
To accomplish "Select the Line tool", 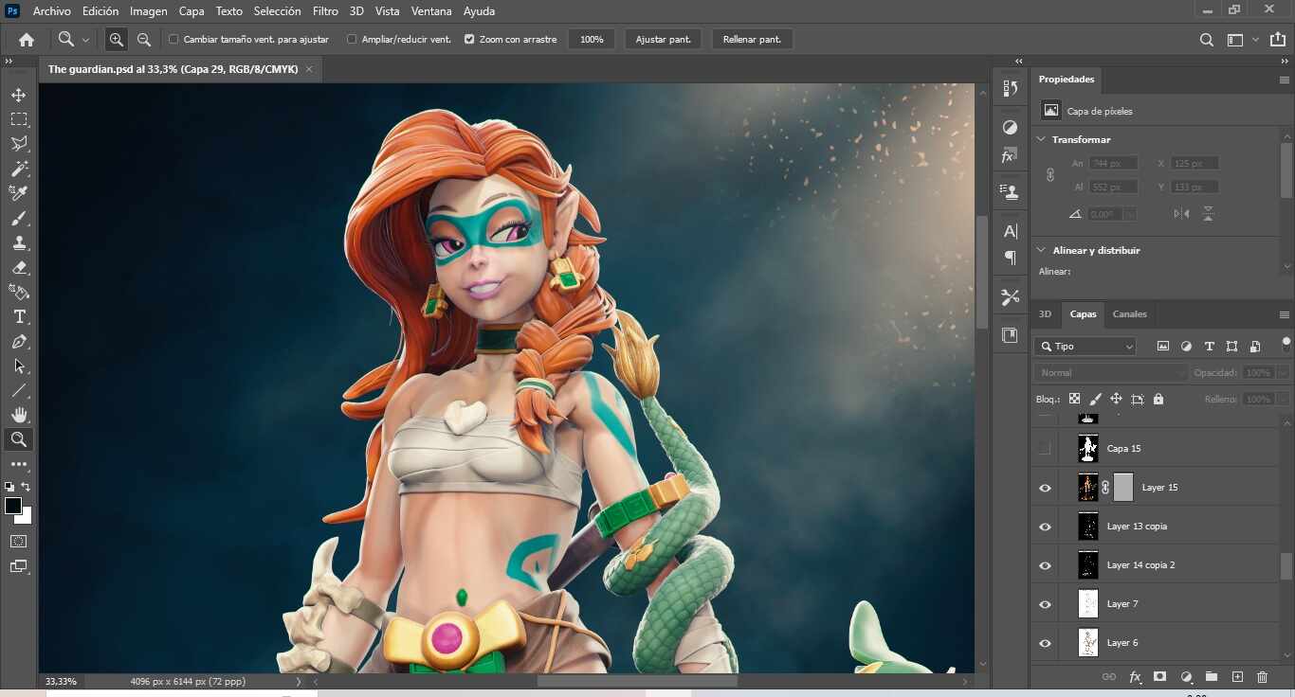I will point(19,391).
